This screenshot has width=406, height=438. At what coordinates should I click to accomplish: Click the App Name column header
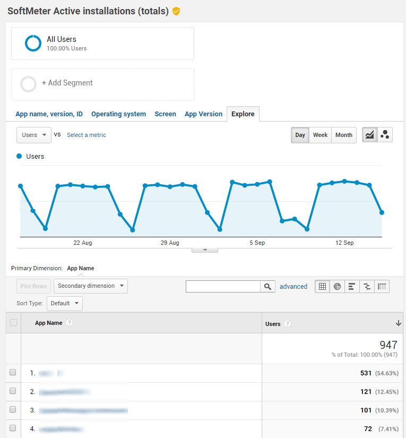(x=49, y=323)
